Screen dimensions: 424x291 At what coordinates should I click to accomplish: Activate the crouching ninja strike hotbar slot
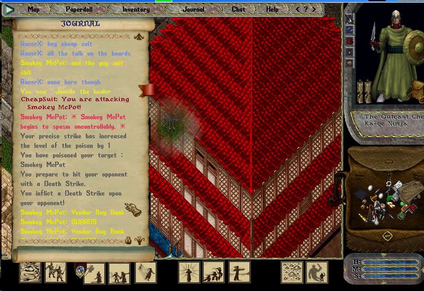[x=214, y=272]
